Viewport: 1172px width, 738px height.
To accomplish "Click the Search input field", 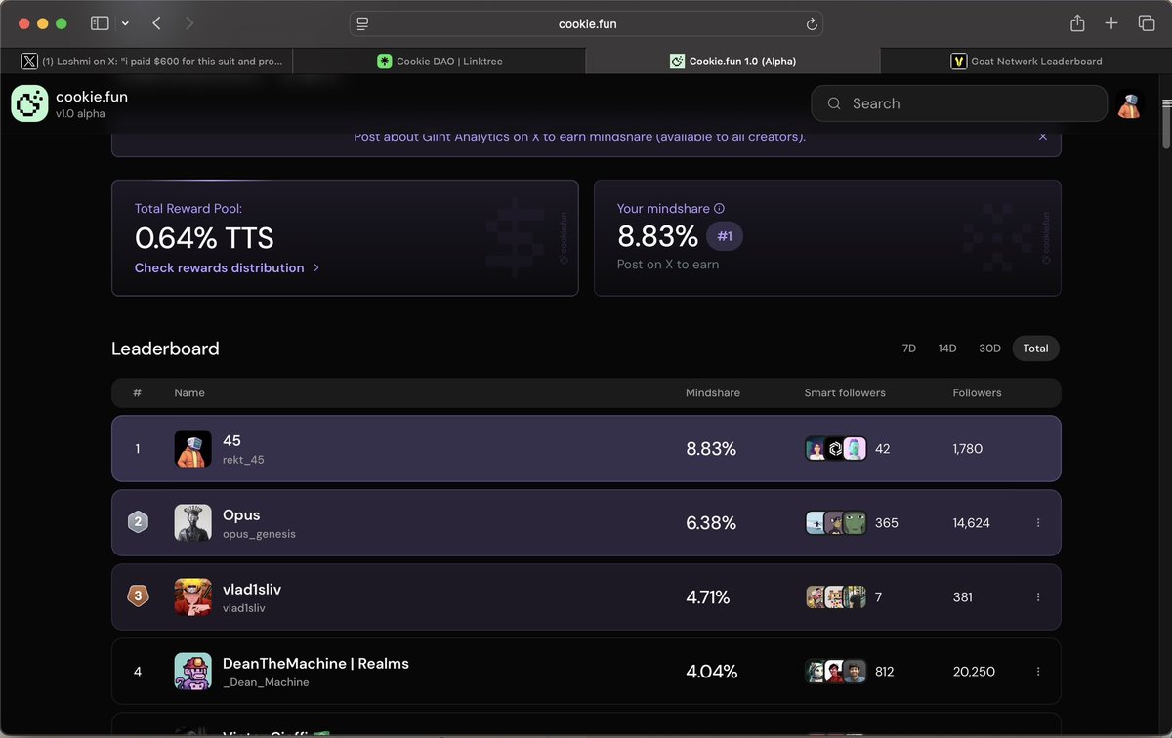I will (x=959, y=103).
